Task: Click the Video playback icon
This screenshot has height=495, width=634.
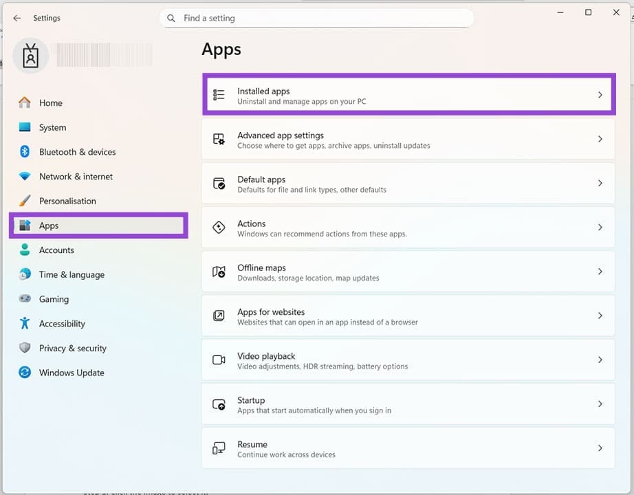Action: 219,360
